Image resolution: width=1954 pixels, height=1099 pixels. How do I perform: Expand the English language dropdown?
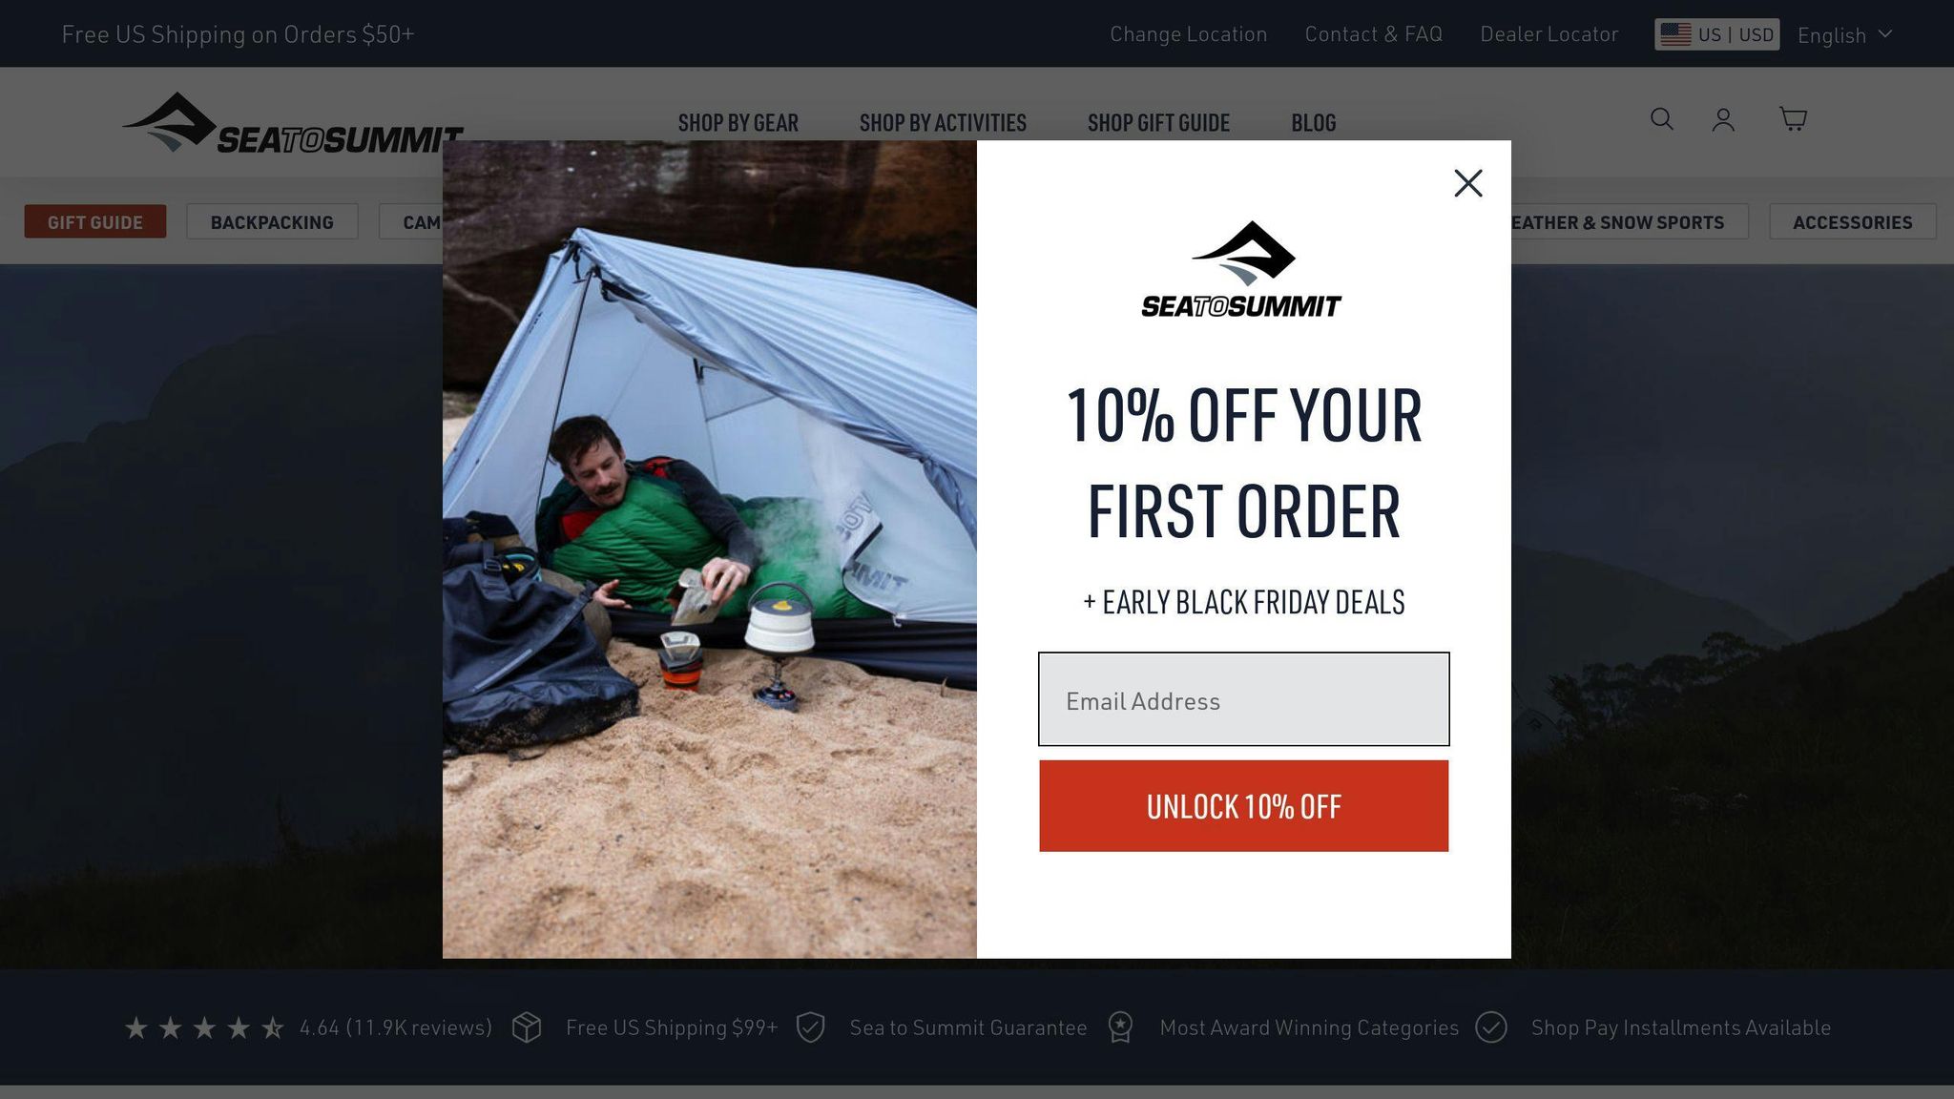tap(1844, 35)
